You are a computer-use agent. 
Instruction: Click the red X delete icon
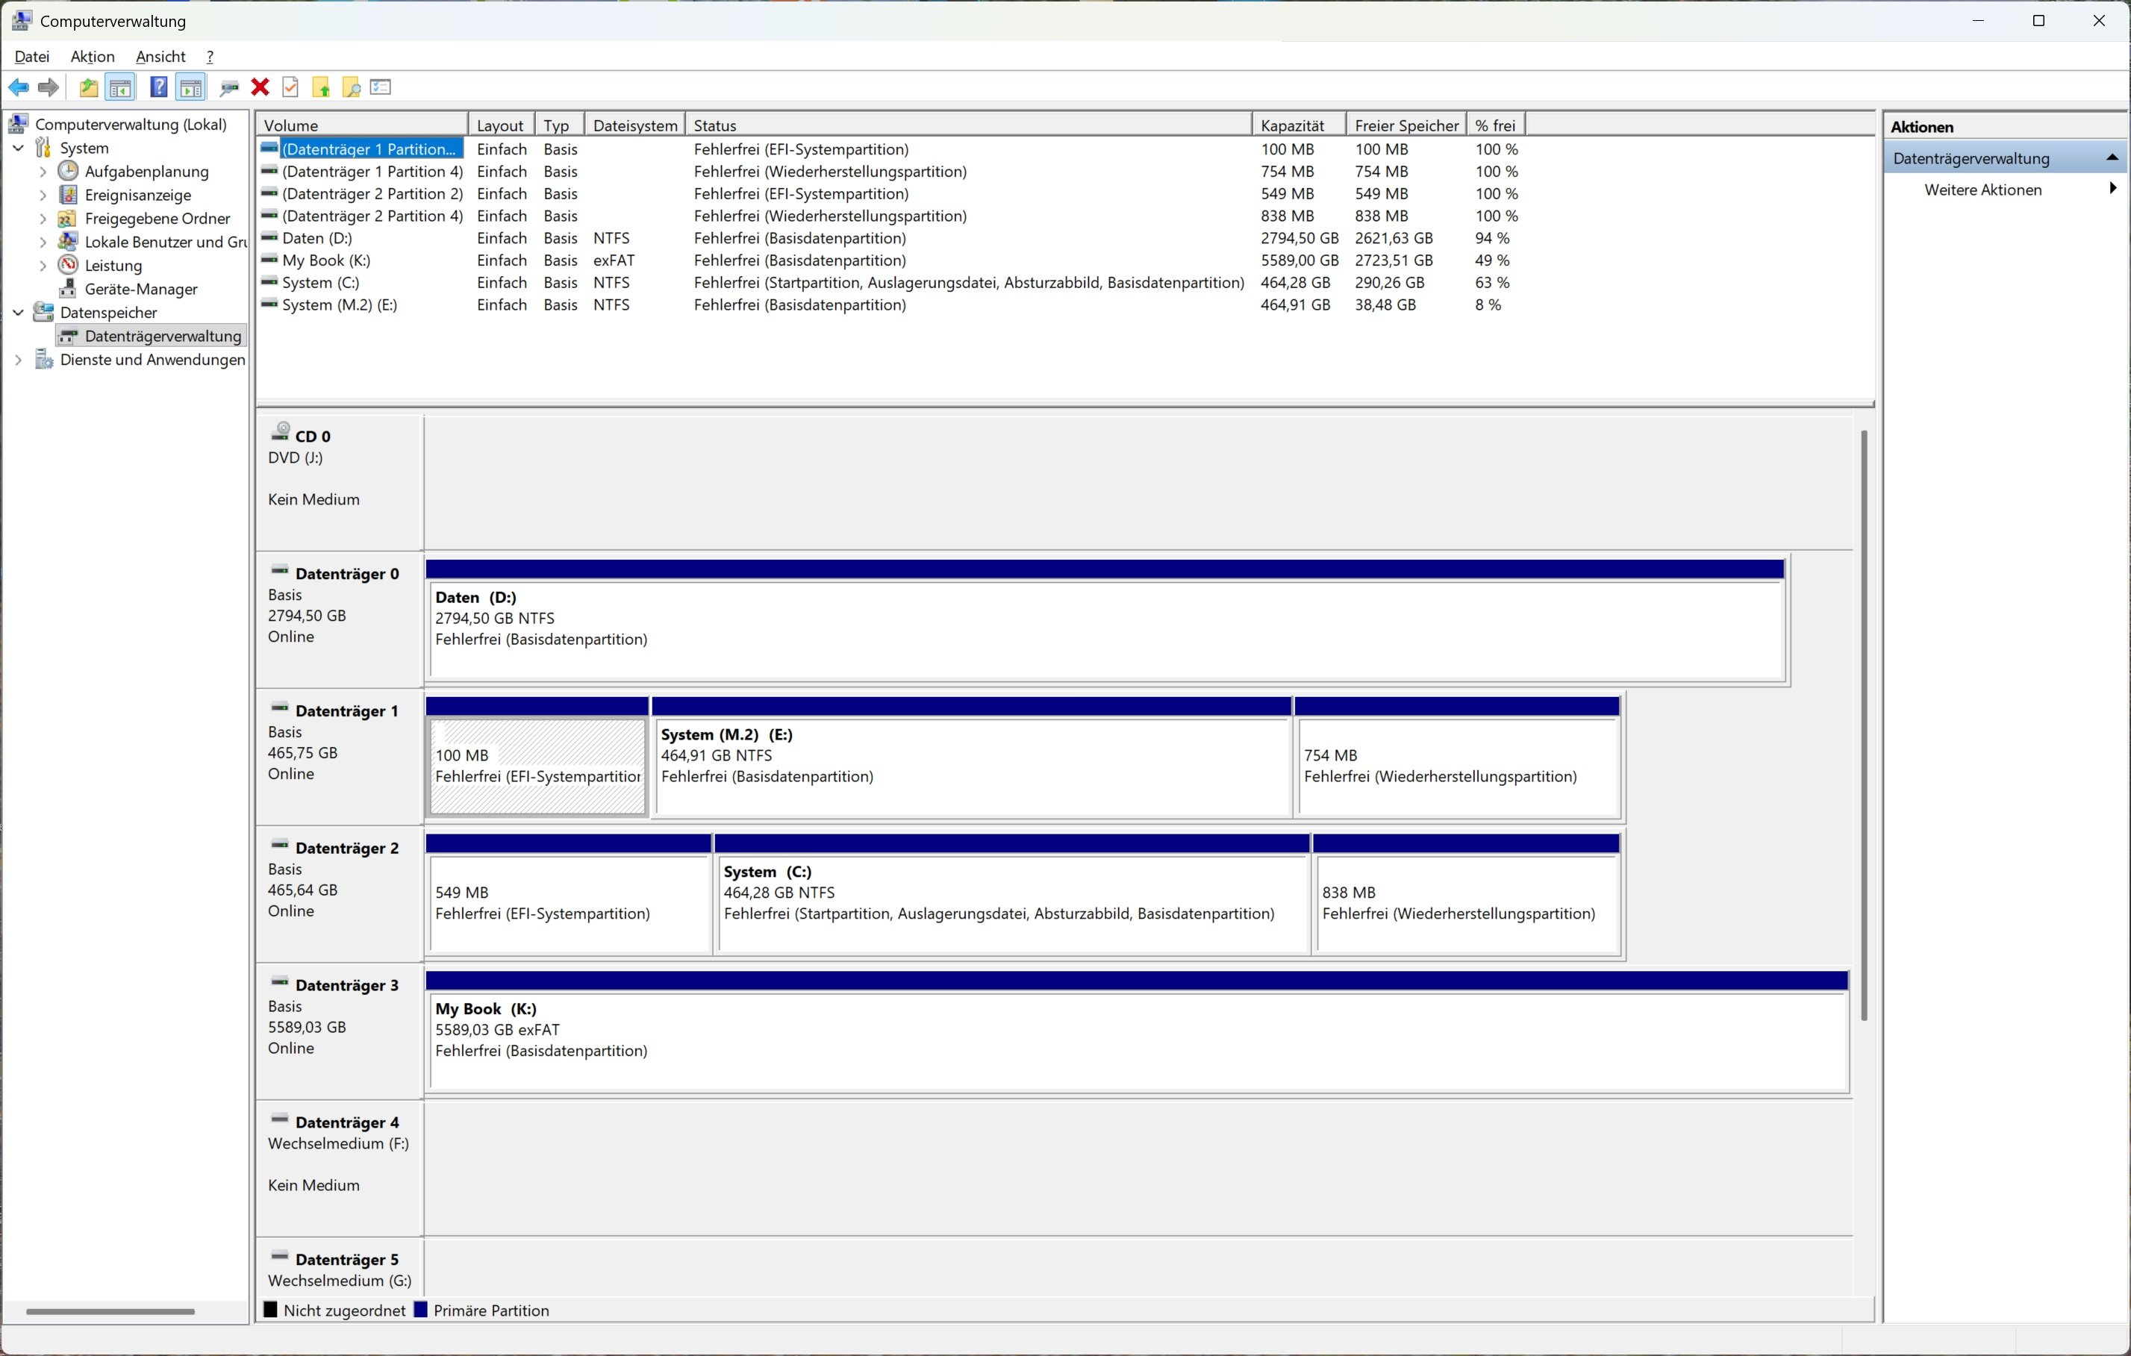[x=260, y=87]
